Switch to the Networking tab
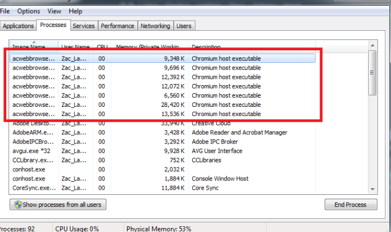Screen dimensions: 391x232 (155, 26)
